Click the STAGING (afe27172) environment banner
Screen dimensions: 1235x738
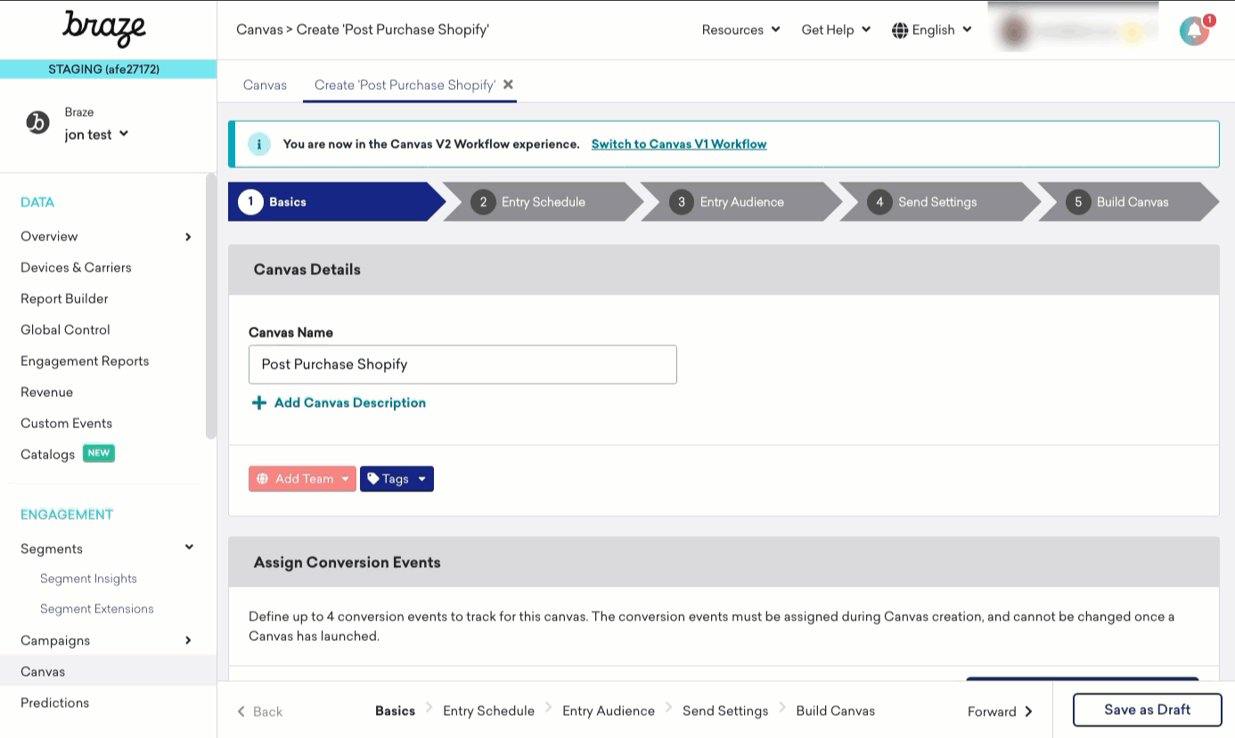108,69
